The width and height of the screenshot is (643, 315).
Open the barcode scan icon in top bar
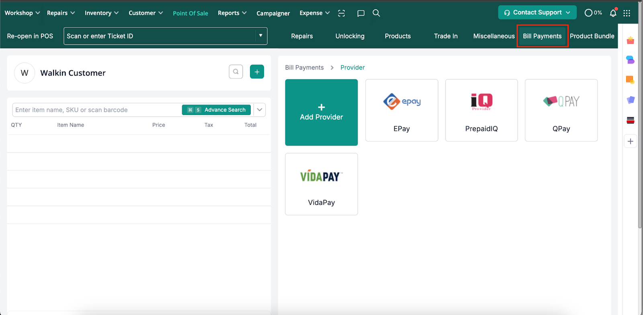[342, 13]
